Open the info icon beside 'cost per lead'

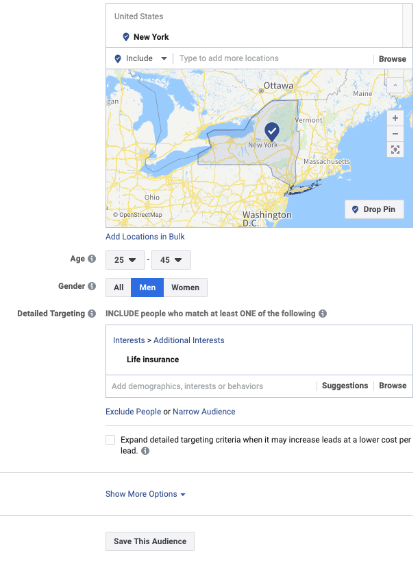[x=145, y=451]
